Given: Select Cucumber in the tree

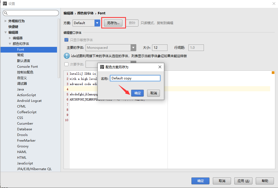Looking at the screenshot, I should [25, 124].
